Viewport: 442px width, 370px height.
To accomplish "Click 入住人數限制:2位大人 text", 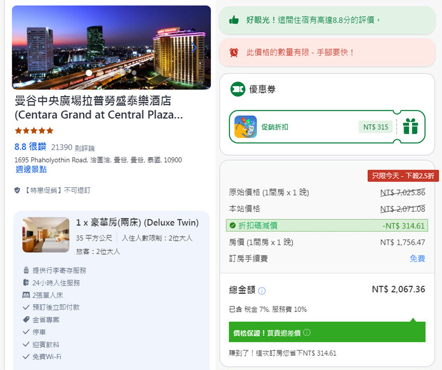I will [x=157, y=238].
